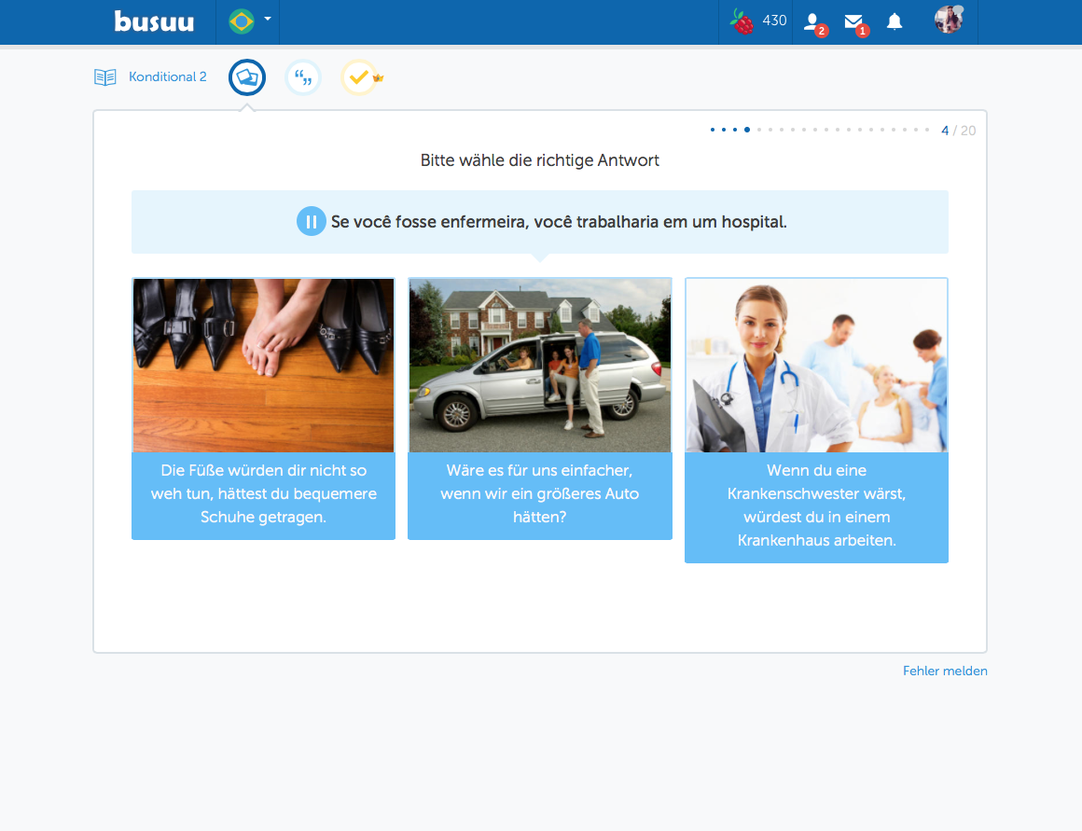Open messages envelope icon

pyautogui.click(x=855, y=23)
